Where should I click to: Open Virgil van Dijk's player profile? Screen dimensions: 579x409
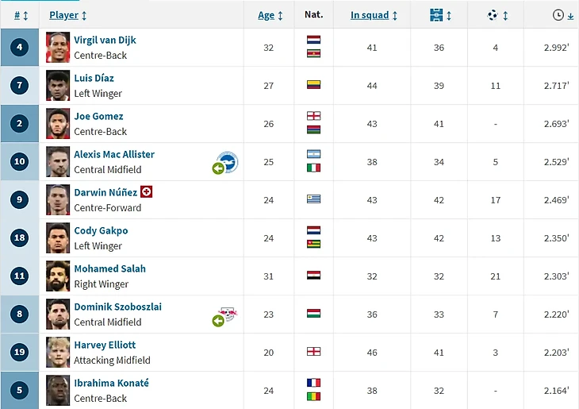[105, 40]
